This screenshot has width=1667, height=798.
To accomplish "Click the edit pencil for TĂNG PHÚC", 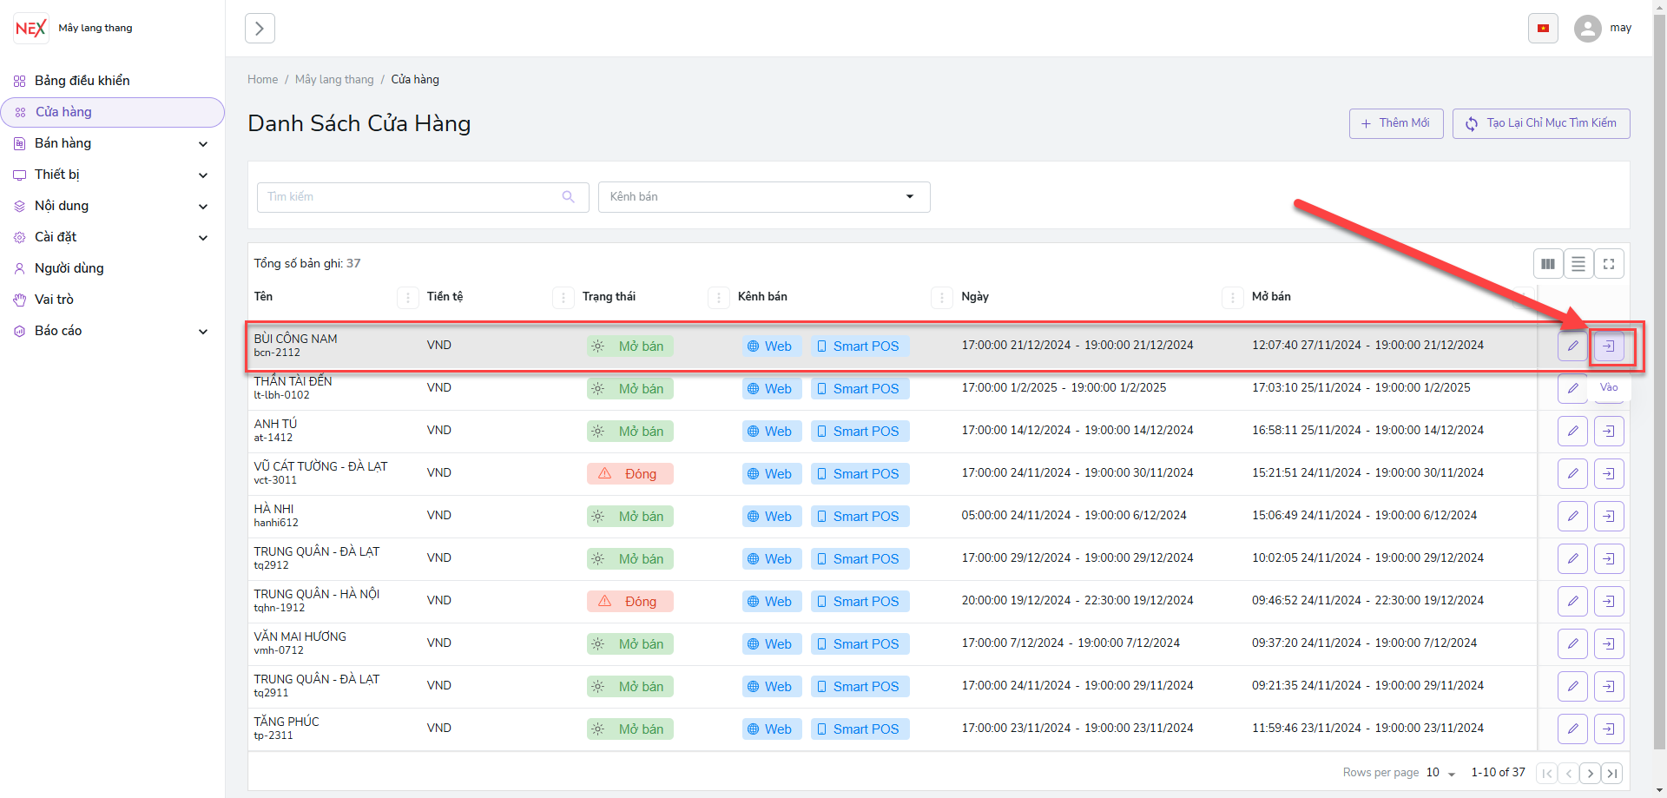I will (1572, 729).
